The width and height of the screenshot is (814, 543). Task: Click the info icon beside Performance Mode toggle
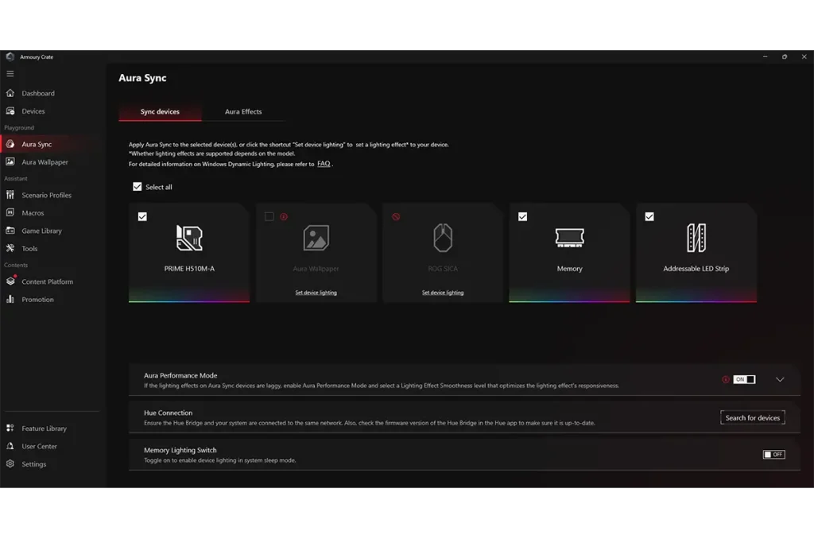726,379
